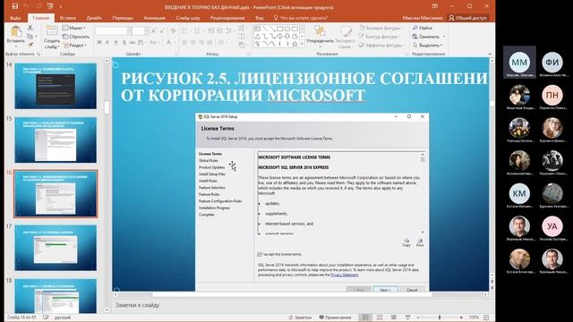Select slide 14 thumbnail in the slide panel

coord(56,86)
